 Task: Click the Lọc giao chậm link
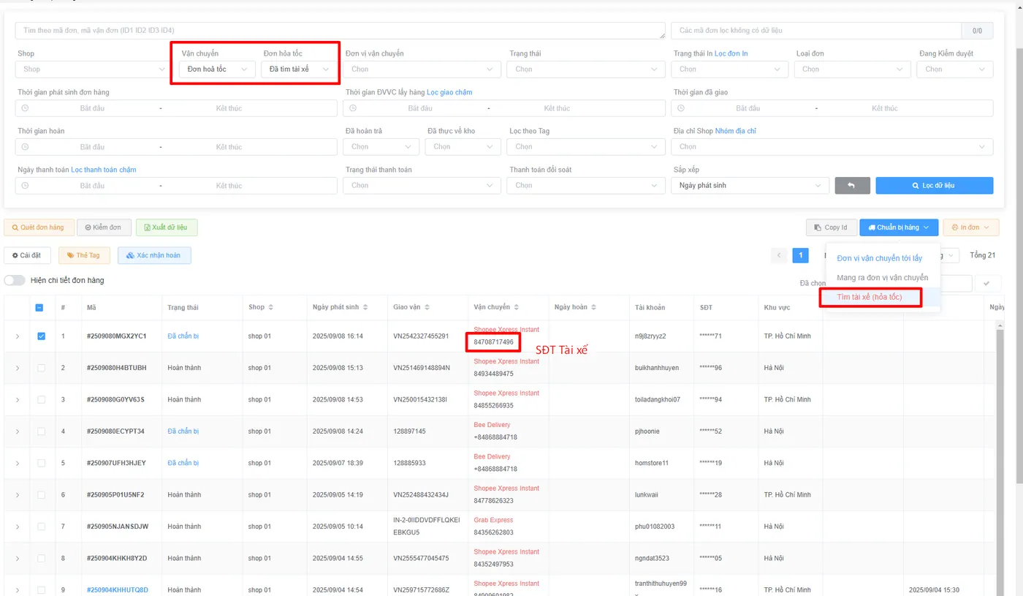coord(449,92)
